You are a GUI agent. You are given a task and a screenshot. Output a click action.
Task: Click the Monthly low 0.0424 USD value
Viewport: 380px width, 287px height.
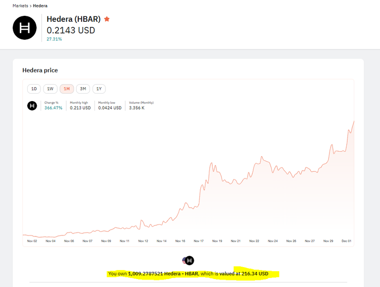pyautogui.click(x=110, y=108)
